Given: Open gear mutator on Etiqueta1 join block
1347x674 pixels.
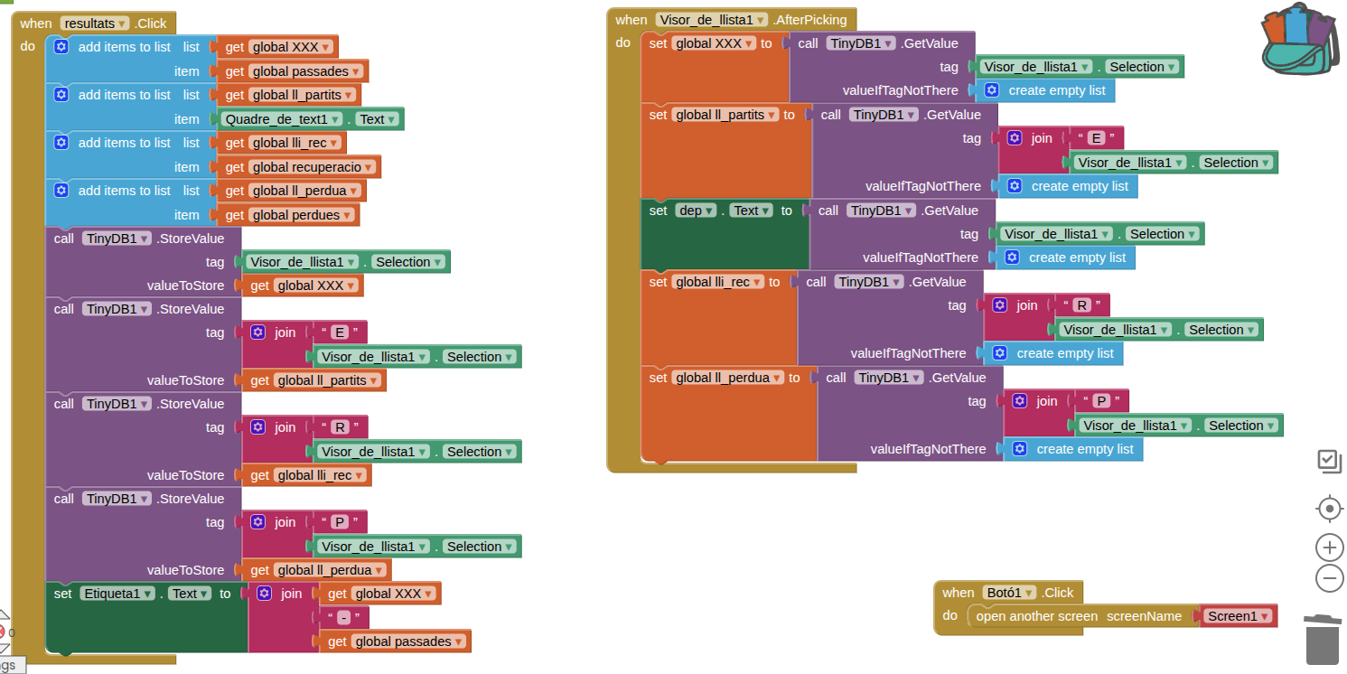Looking at the screenshot, I should [265, 594].
